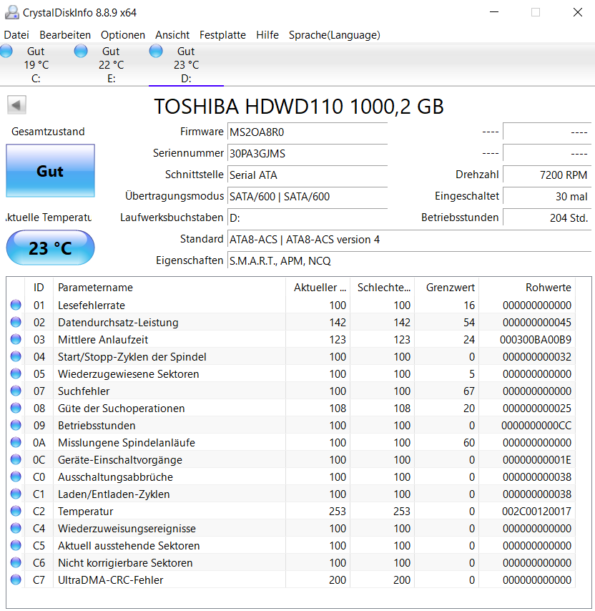Switch to drive E: tab label
The width and height of the screenshot is (595, 611).
(x=112, y=79)
